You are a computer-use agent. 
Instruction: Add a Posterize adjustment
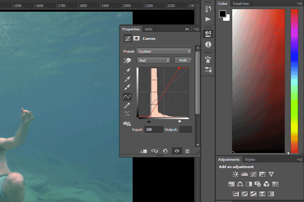pyautogui.click(x=244, y=194)
